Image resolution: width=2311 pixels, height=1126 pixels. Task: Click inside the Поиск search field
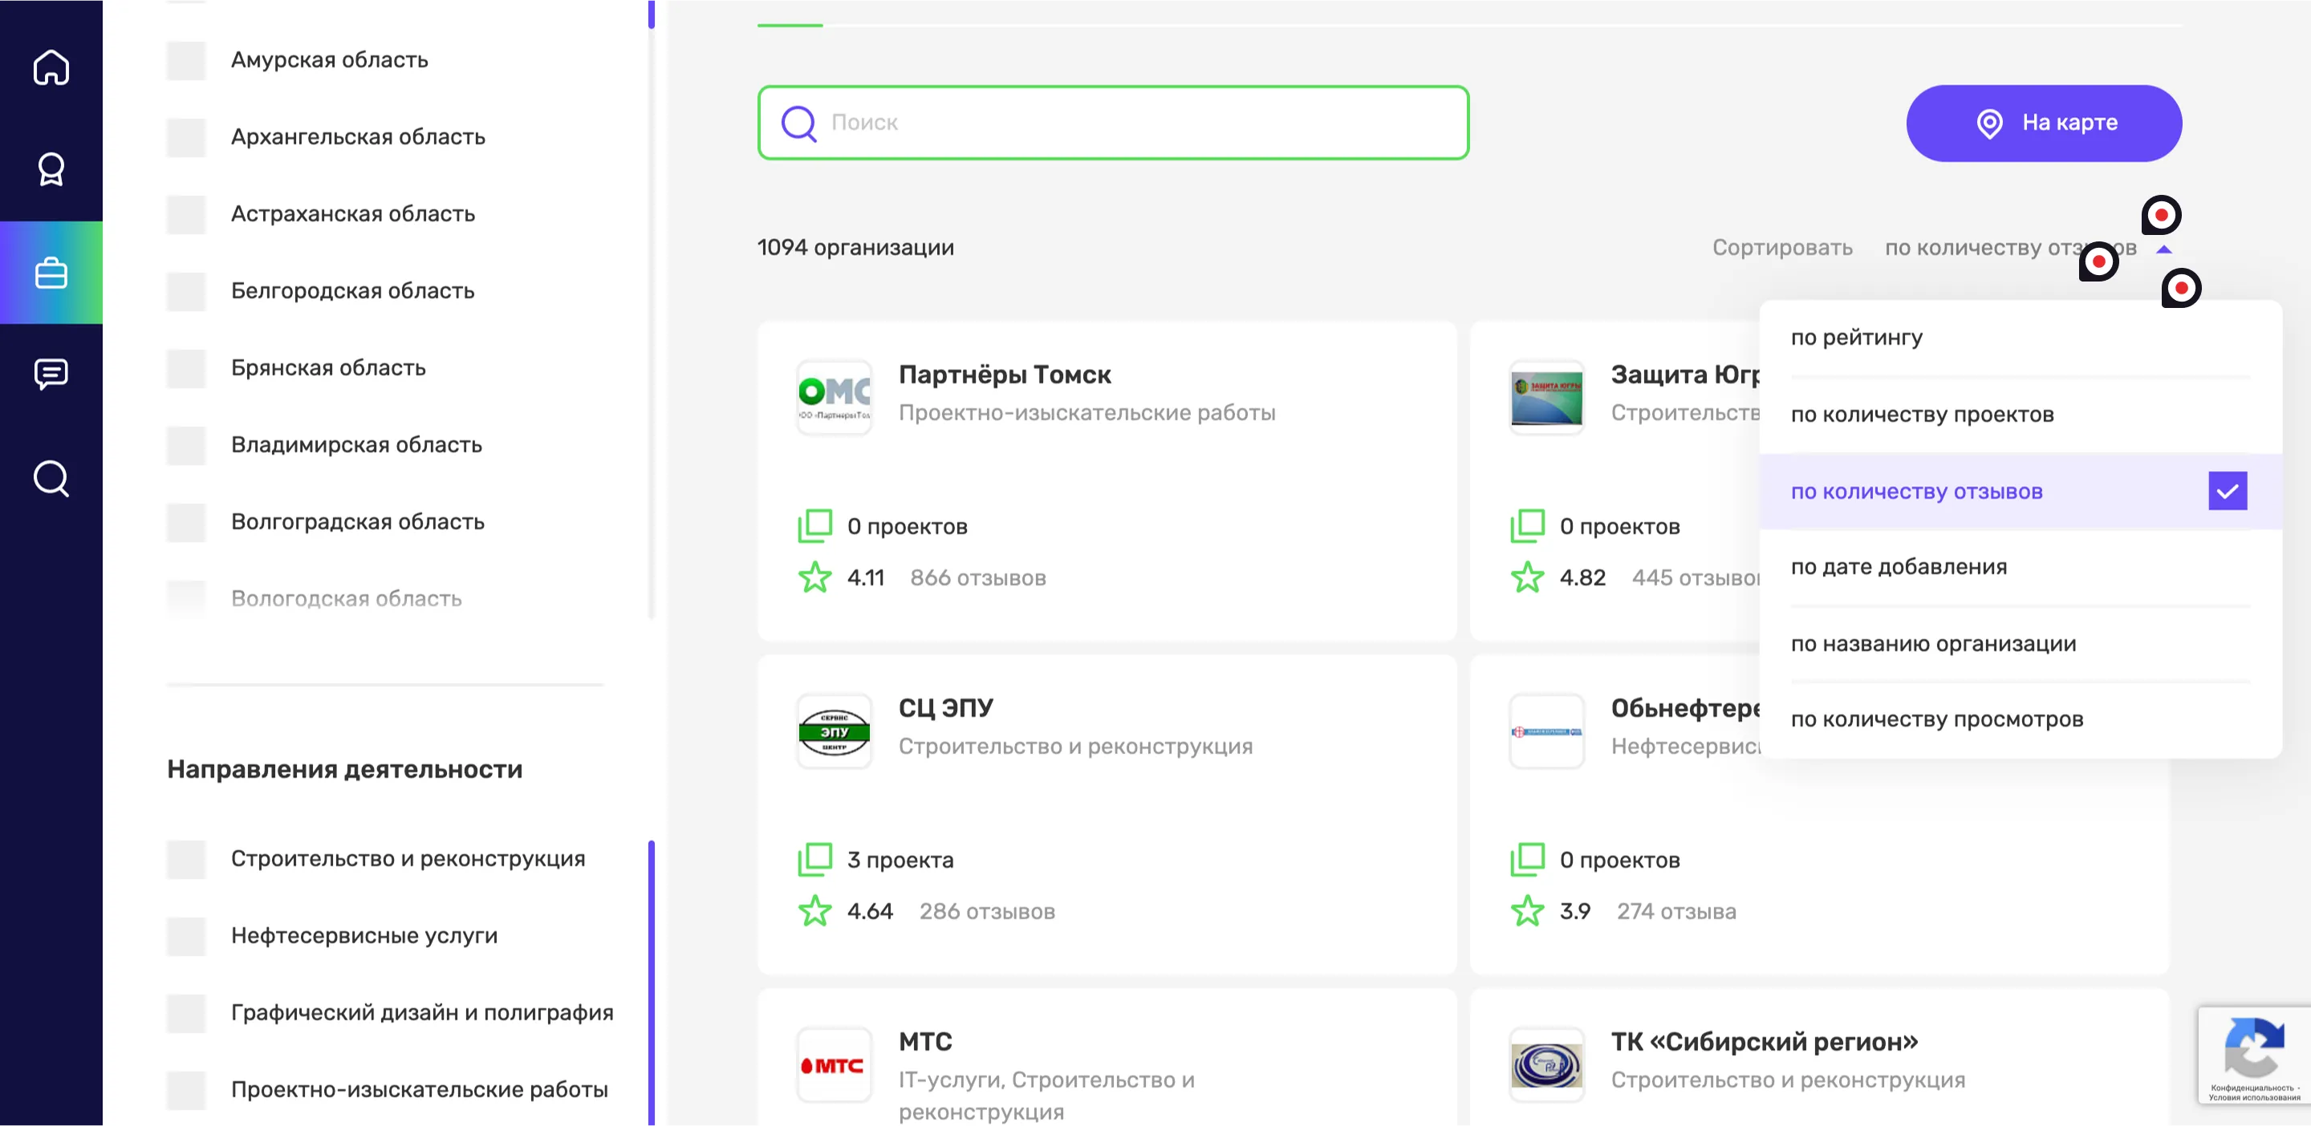[1112, 123]
